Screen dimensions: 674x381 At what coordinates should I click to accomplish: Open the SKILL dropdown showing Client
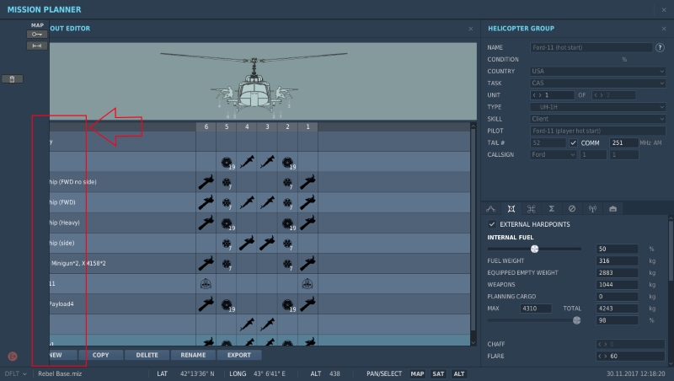[598, 119]
